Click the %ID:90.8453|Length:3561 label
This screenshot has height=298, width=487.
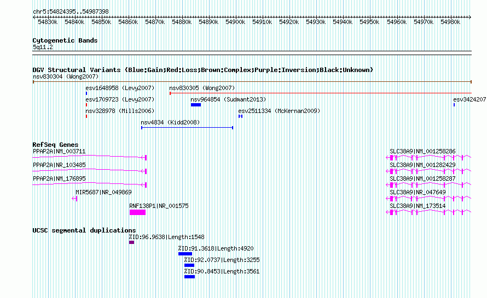click(x=222, y=272)
